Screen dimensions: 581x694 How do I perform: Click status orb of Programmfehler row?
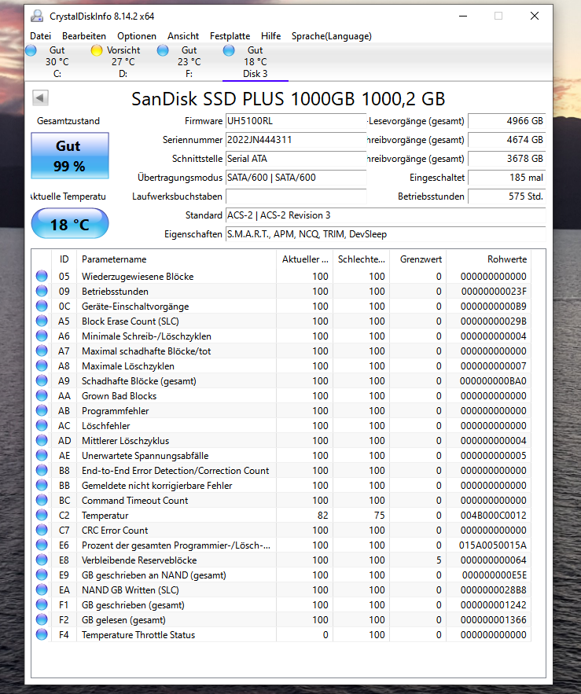tap(42, 411)
